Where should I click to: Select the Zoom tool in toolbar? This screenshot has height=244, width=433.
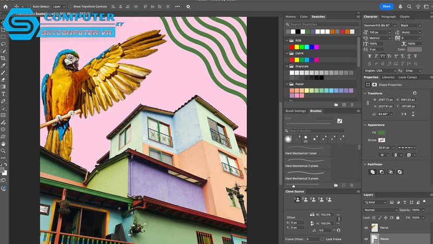(x=3, y=151)
